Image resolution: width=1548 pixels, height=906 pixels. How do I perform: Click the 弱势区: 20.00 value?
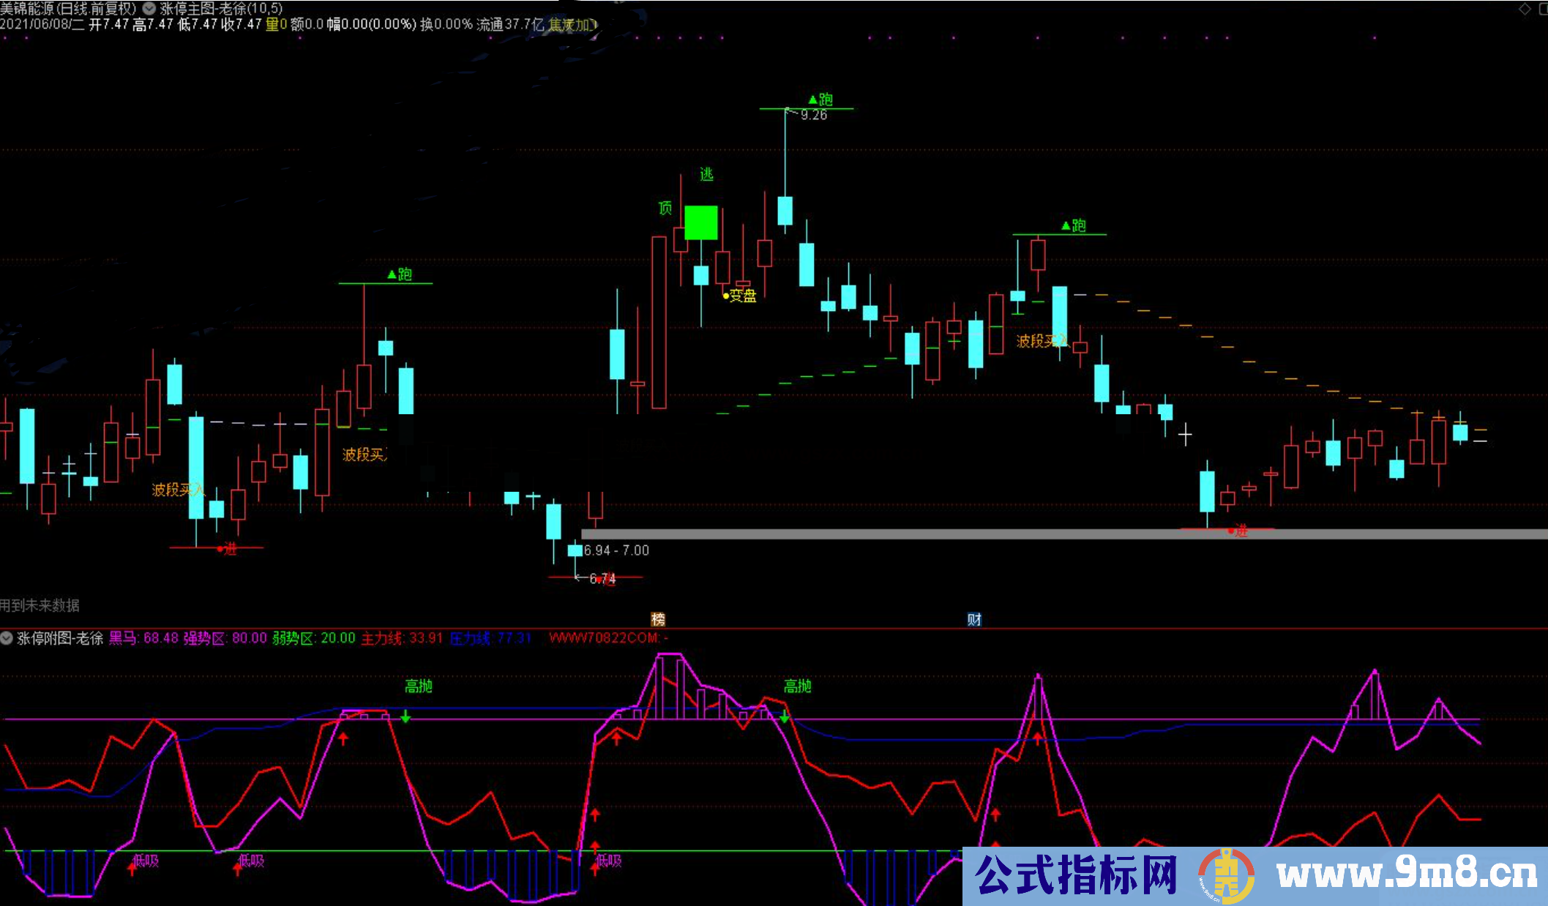(x=313, y=638)
